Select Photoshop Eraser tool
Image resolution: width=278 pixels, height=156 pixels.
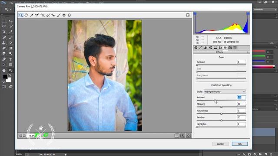click(4, 48)
